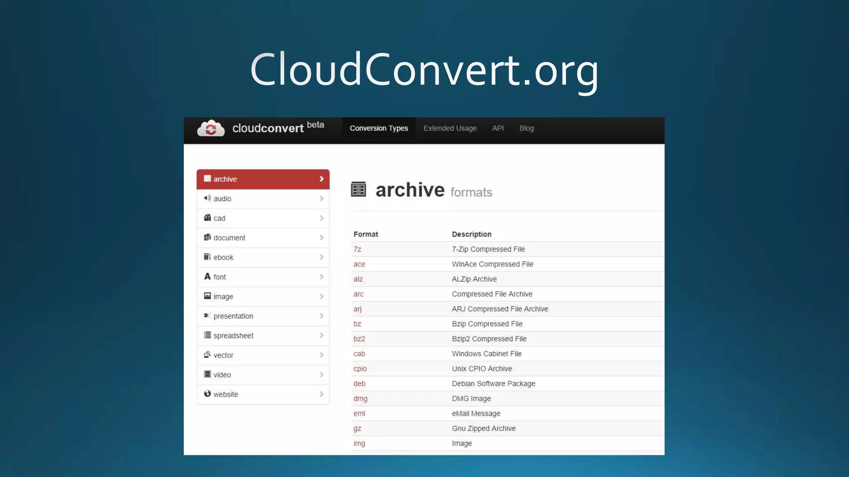Viewport: 849px width, 477px height.
Task: Open the deb format link
Action: tap(359, 383)
